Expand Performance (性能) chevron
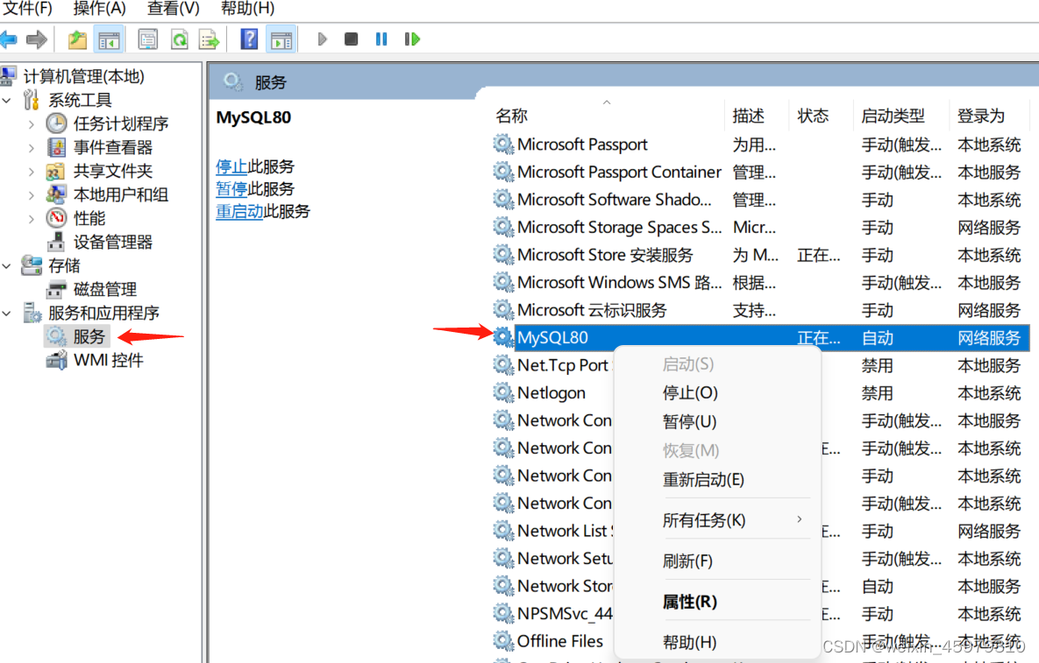Screen dimensions: 1039x663 (x=32, y=219)
